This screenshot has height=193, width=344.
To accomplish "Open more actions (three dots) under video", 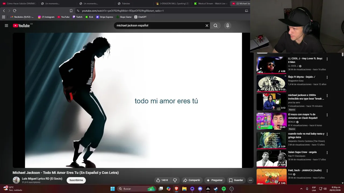I will pyautogui.click(x=250, y=180).
